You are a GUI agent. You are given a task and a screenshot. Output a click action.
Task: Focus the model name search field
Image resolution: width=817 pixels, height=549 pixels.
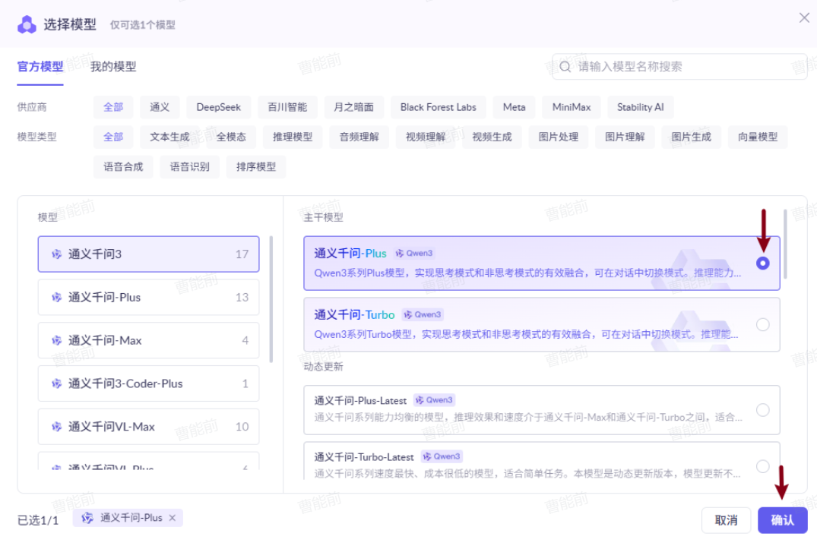pos(679,67)
